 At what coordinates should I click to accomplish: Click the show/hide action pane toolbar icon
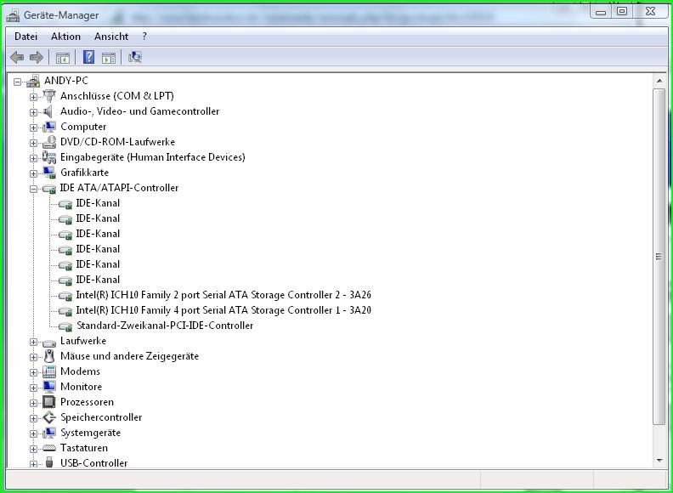[x=109, y=58]
